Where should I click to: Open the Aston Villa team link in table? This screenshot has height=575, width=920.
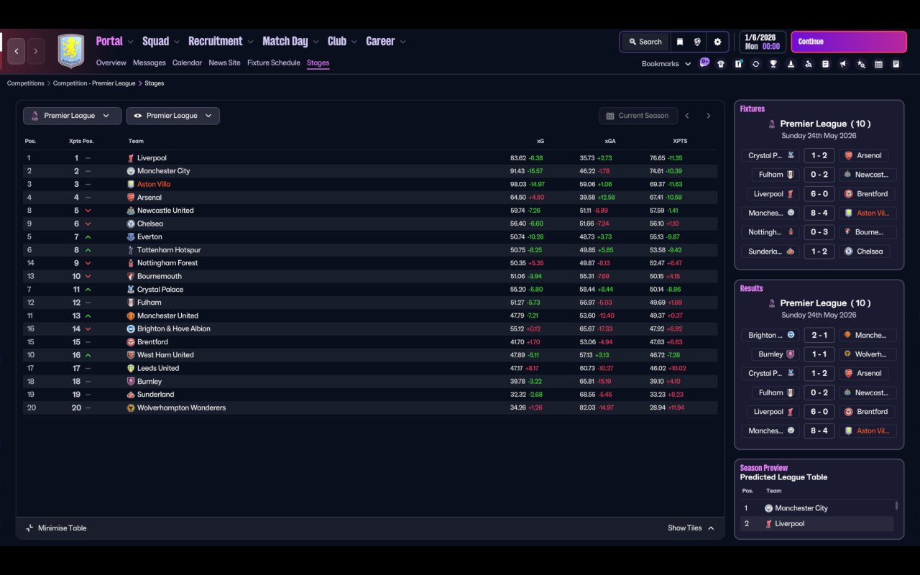click(x=154, y=184)
